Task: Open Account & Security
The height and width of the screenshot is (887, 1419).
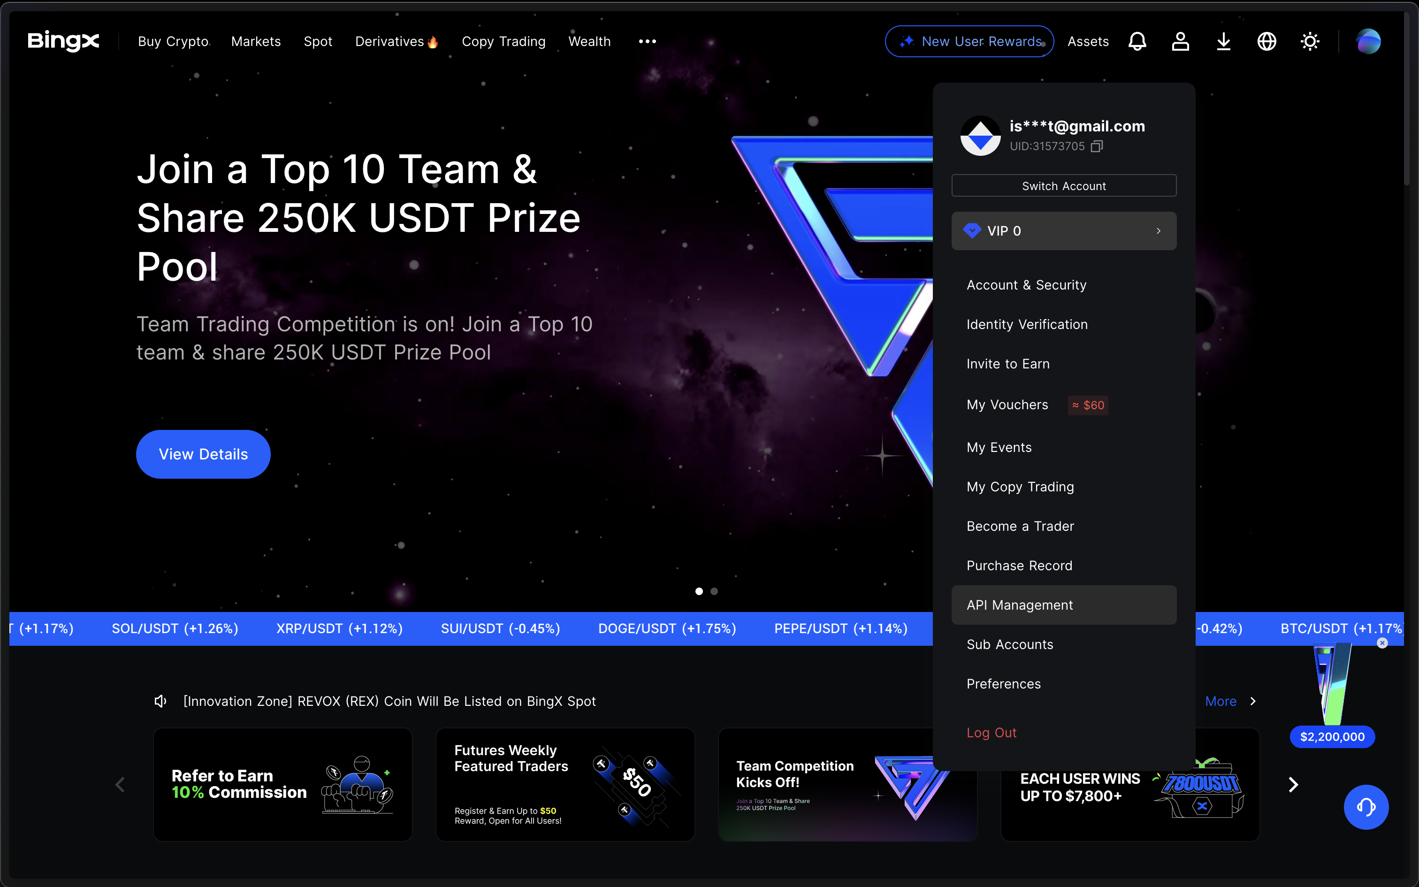Action: point(1064,284)
